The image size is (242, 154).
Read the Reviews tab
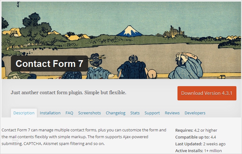(x=172, y=113)
